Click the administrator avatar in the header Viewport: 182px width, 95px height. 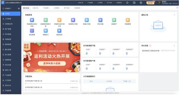[160, 3]
